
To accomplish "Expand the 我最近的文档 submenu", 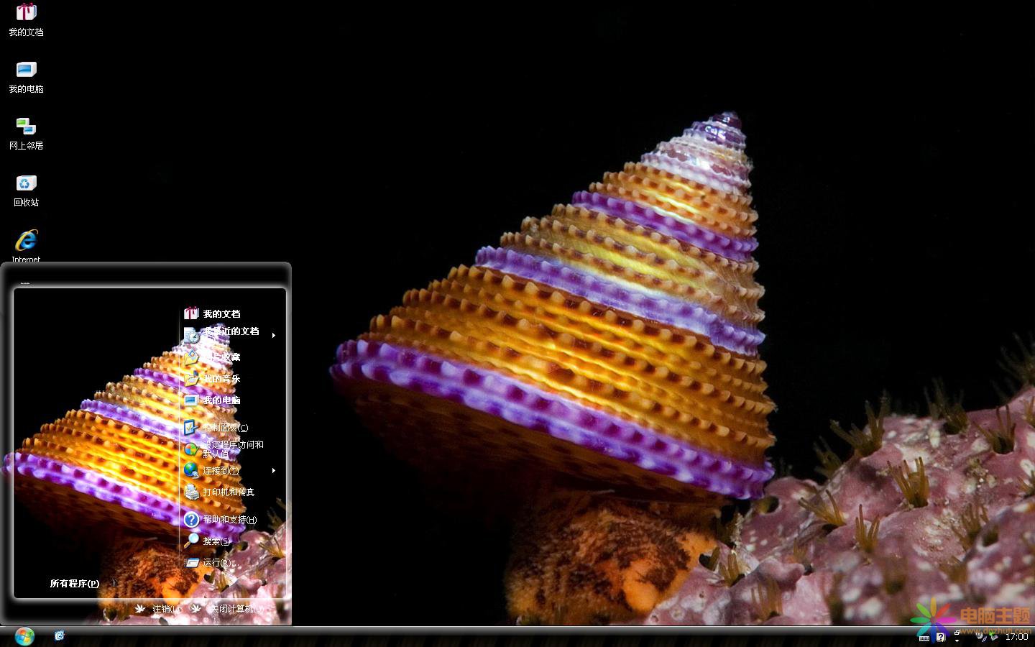I will click(229, 335).
